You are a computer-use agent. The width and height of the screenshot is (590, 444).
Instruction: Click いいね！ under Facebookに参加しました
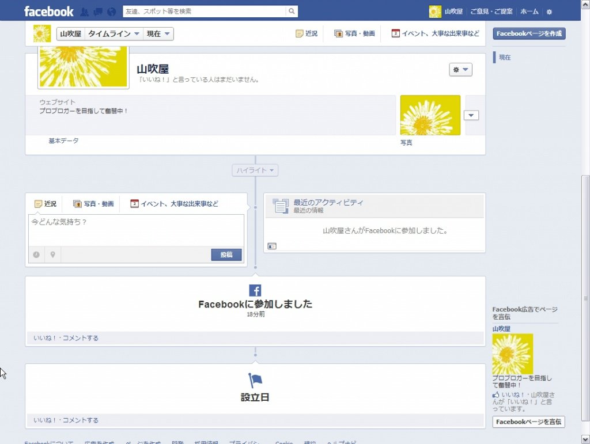click(x=45, y=338)
